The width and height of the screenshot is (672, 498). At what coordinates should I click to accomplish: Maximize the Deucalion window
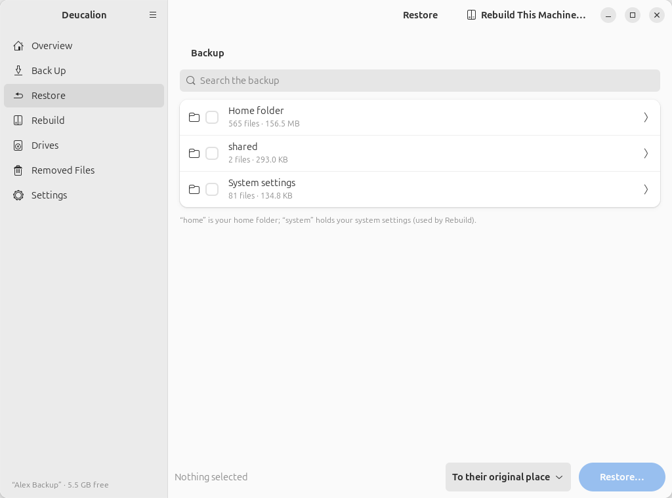click(632, 15)
